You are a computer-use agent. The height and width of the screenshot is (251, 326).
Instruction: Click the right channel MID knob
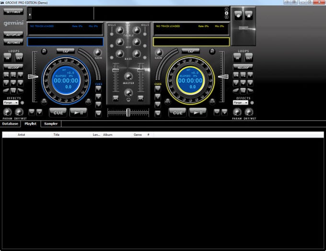point(137,42)
